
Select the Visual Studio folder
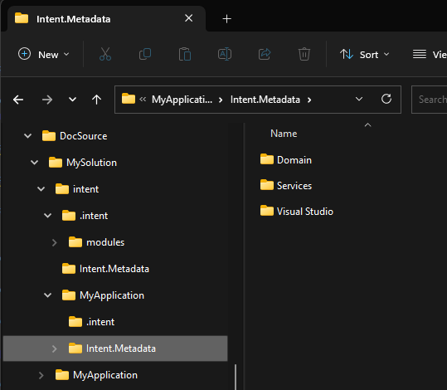click(x=297, y=211)
